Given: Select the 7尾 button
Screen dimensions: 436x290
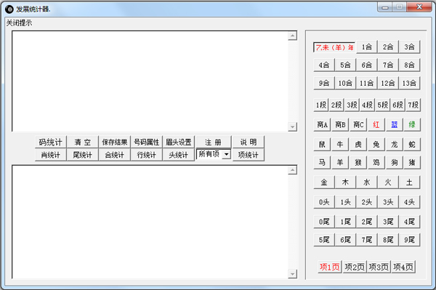Looking at the screenshot, I should click(x=366, y=240).
